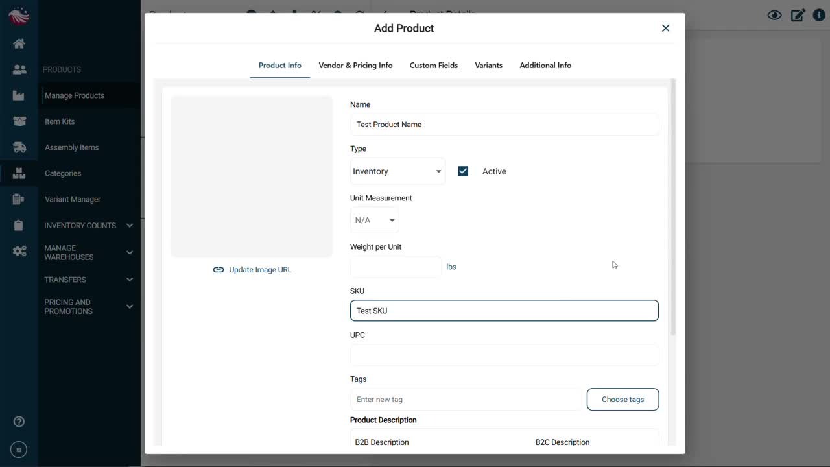Expand the Pricing and Promotions section
The image size is (830, 467).
[x=89, y=307]
